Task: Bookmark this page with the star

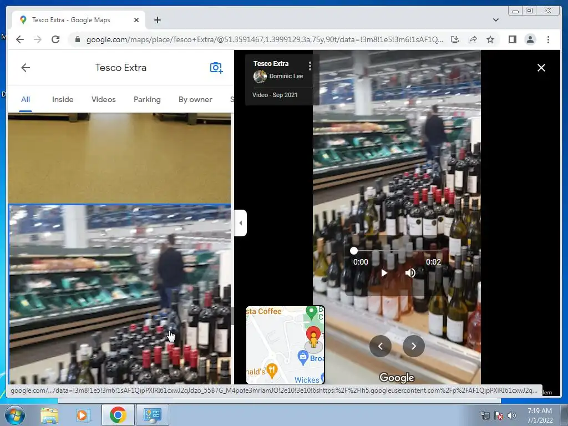Action: click(490, 39)
